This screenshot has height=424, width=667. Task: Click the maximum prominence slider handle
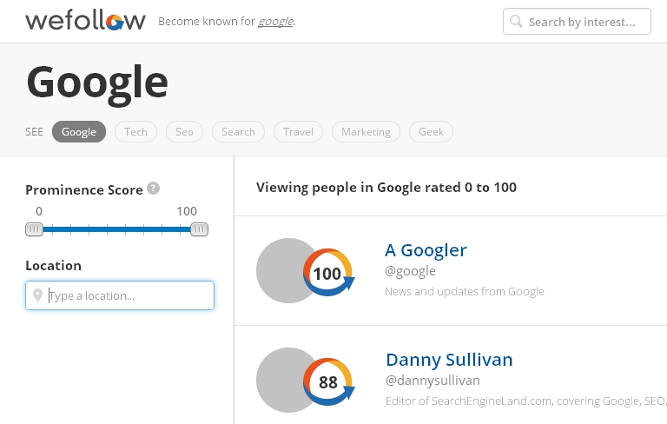[x=199, y=229]
